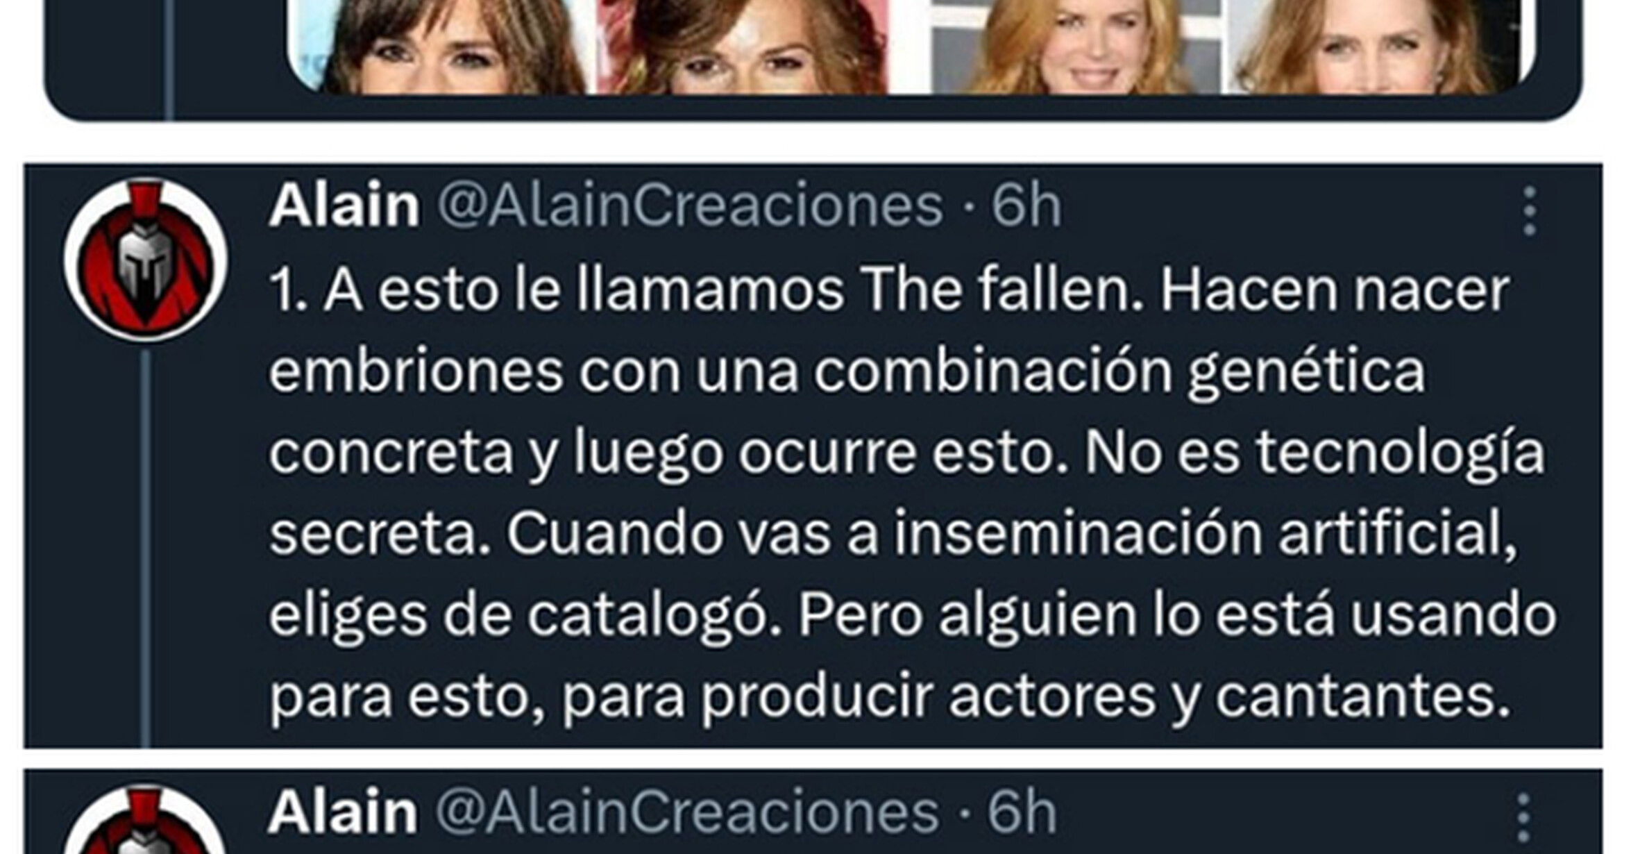This screenshot has width=1631, height=854.
Task: Open the quoted tweet card containing the photos
Action: [813, 59]
